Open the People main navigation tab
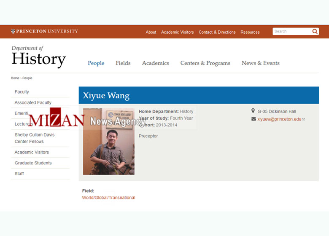The image size is (329, 236). coord(96,63)
